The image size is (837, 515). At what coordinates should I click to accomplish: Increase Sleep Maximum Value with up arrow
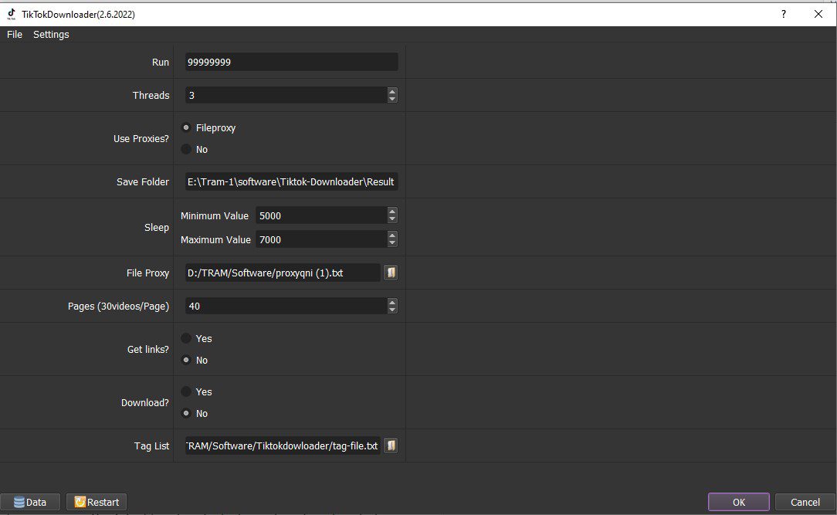[392, 236]
